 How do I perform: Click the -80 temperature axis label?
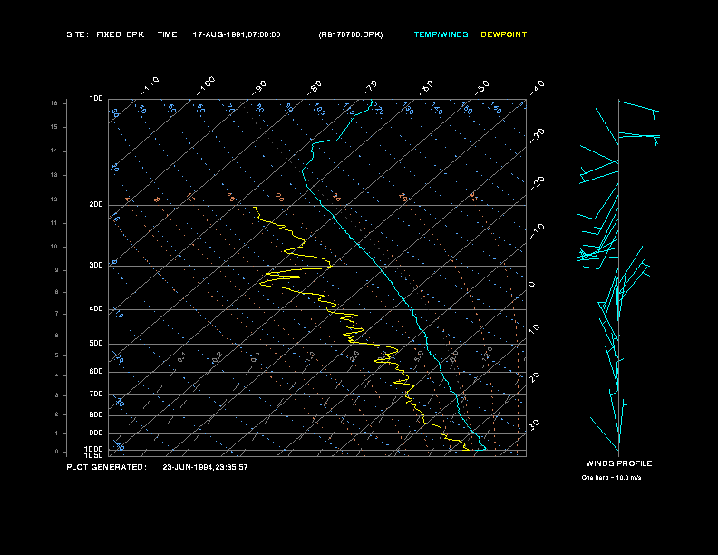315,88
